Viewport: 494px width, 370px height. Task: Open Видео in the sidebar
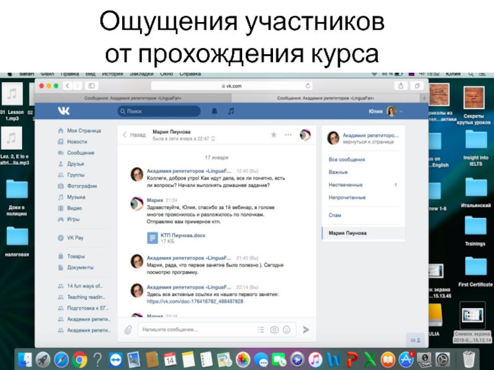click(70, 208)
